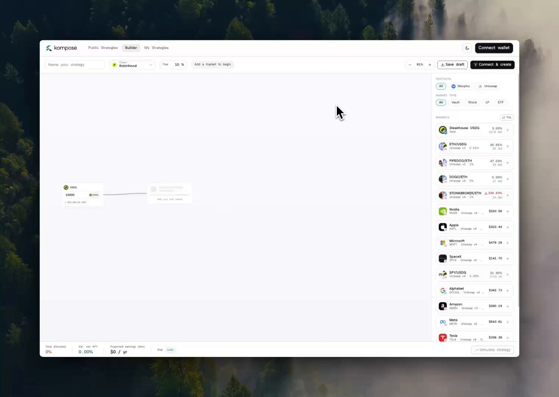
Task: Click the Tesla logo in markets list
Action: click(x=443, y=337)
